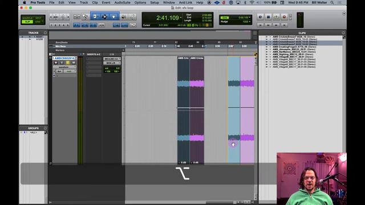
Task: Open the Edit window toolbar menu arrow
Action: click(344, 14)
